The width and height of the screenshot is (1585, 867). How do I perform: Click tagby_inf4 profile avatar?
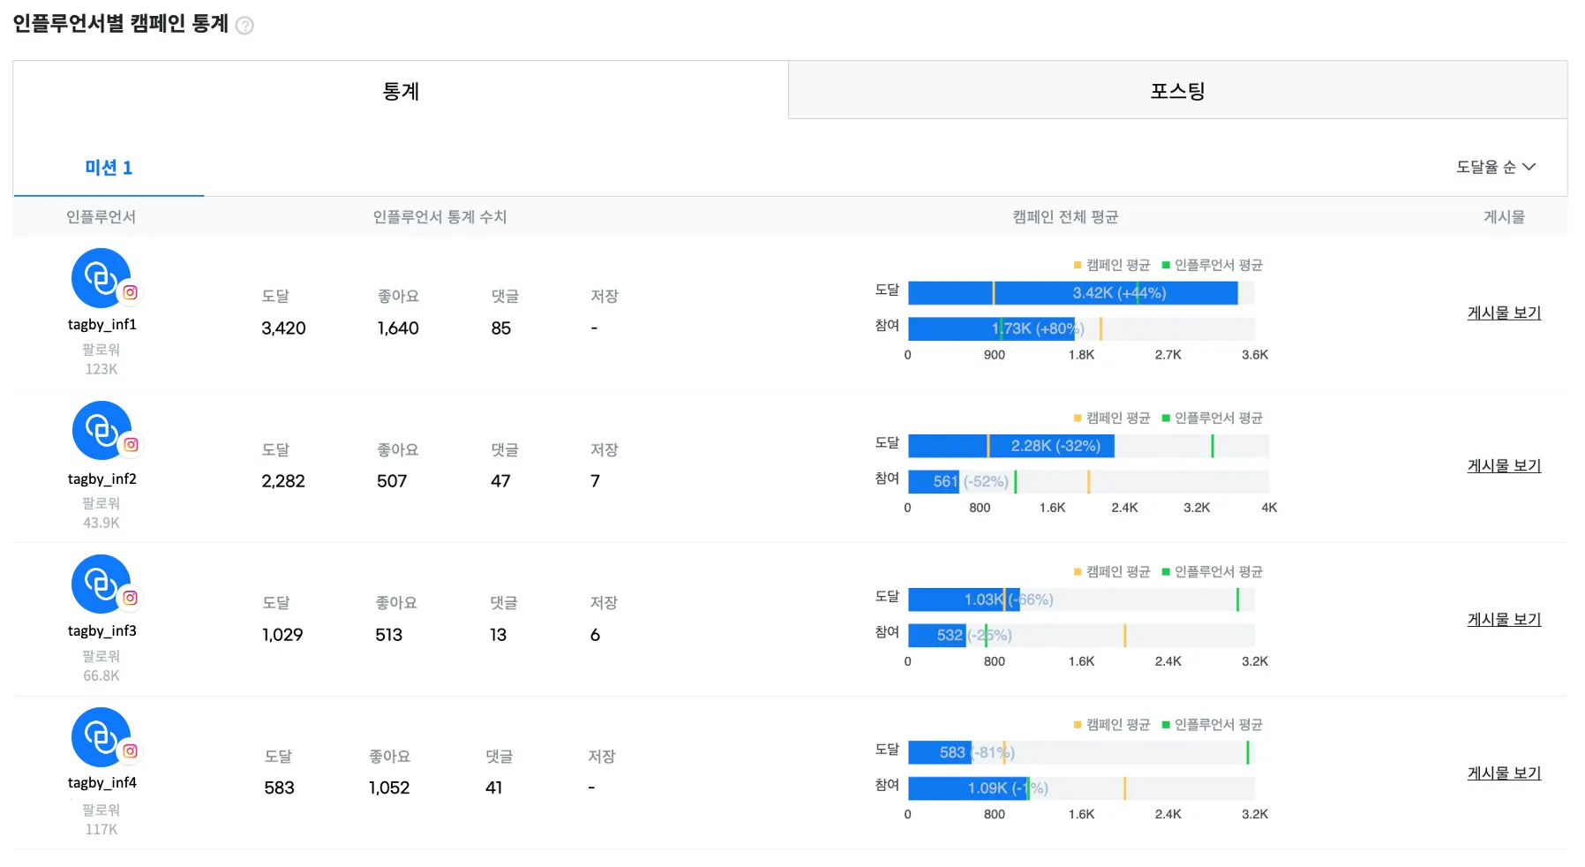tap(99, 736)
